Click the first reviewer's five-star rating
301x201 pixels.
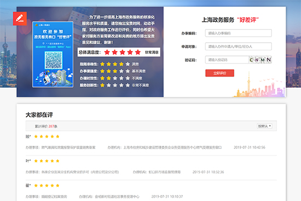47,136
